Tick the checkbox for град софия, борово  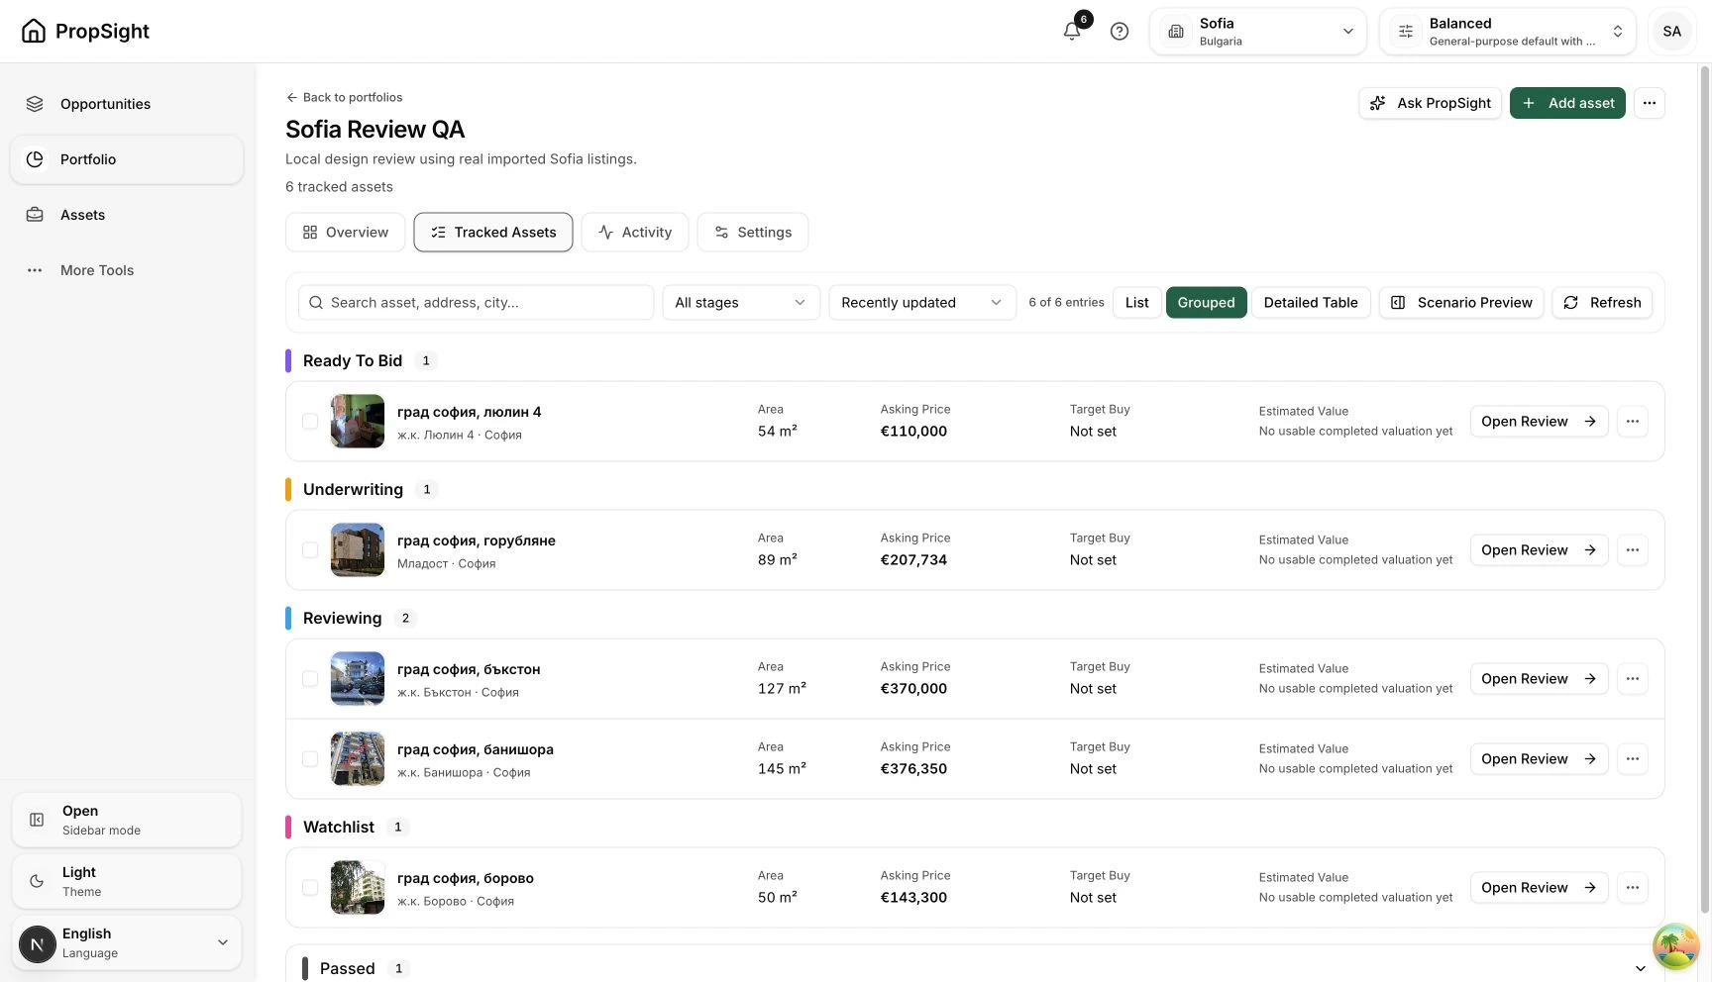(310, 888)
